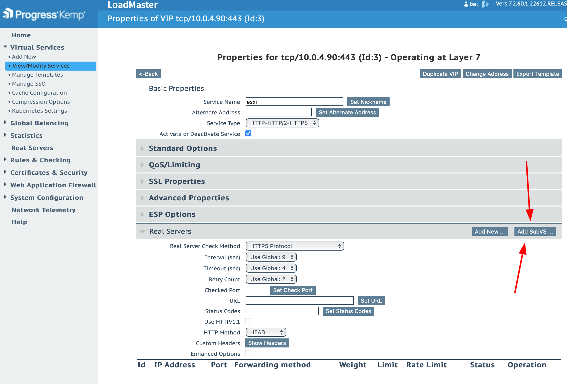Click the Duplicate VIP button
Screen dimensions: 567x384
(x=440, y=74)
